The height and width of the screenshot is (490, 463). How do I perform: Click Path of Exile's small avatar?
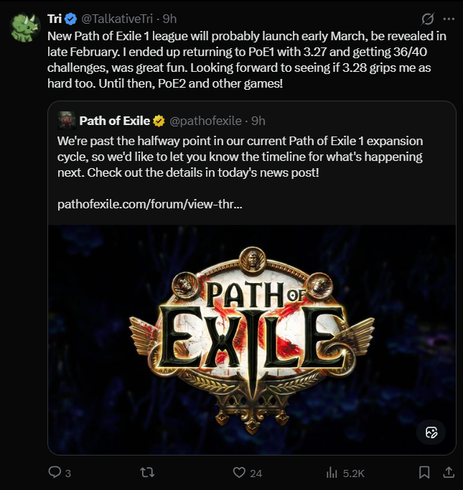tap(66, 120)
